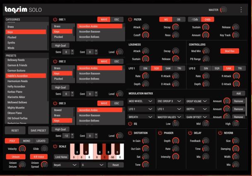
Task: Set LFO 1 waveform to SIN
Action: tap(145, 68)
